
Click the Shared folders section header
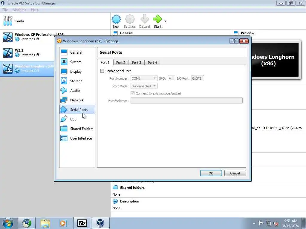click(x=132, y=188)
